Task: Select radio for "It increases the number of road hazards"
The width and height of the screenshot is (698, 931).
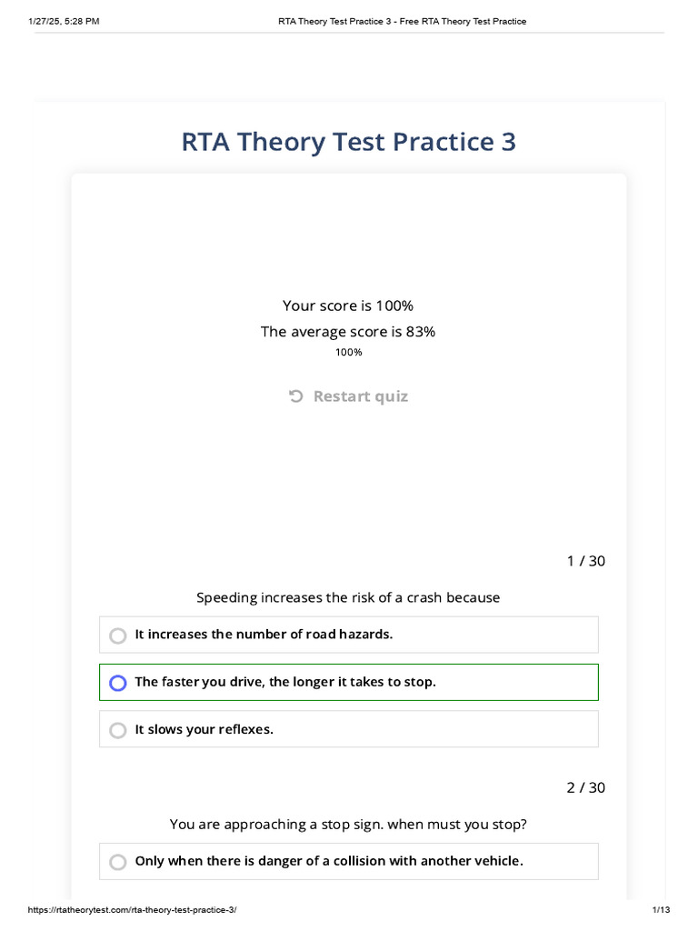Action: click(117, 636)
